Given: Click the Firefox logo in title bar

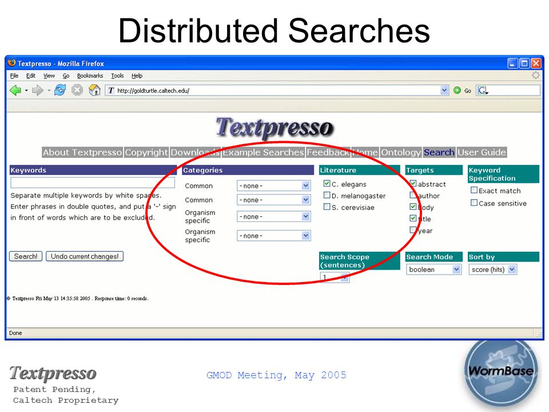Looking at the screenshot, I should pyautogui.click(x=11, y=63).
